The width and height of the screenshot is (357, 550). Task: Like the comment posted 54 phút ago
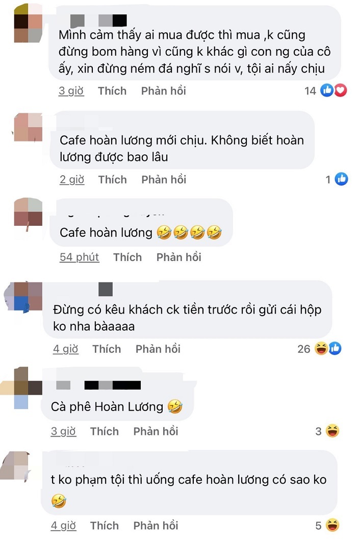pos(127,257)
